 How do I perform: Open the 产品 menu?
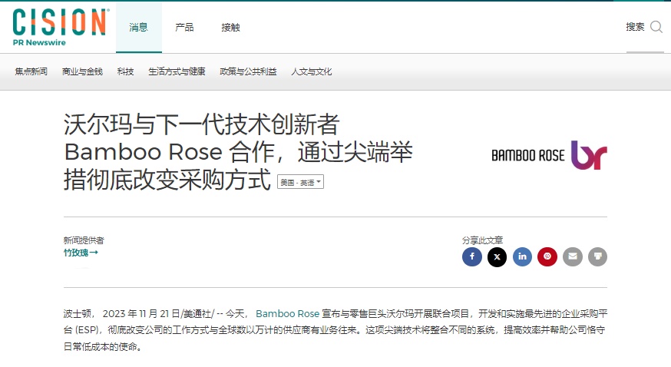coord(184,28)
